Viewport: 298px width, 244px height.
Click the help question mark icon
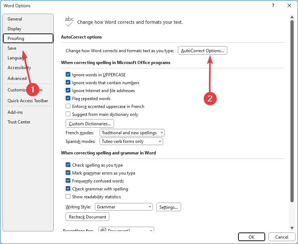(273, 5)
